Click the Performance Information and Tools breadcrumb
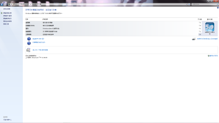219x123 pixels. (36, 4)
